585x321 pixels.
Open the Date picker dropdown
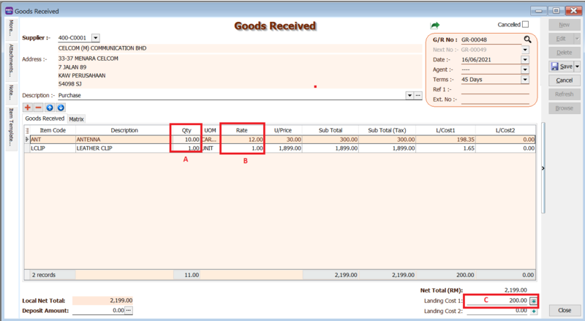coord(525,59)
